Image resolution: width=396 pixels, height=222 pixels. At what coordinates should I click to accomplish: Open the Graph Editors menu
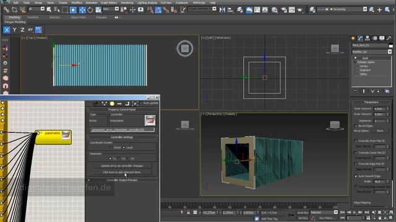[x=109, y=2]
